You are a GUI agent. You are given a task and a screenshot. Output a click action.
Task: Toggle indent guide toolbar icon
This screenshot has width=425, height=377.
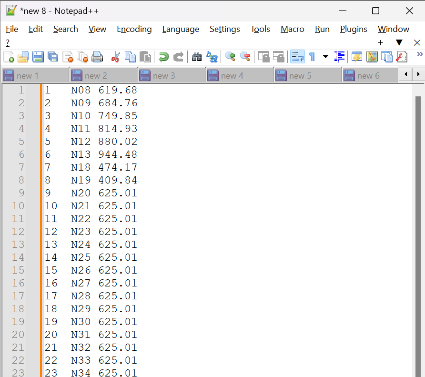point(339,57)
